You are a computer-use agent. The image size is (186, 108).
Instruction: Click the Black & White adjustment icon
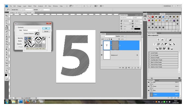166,44
